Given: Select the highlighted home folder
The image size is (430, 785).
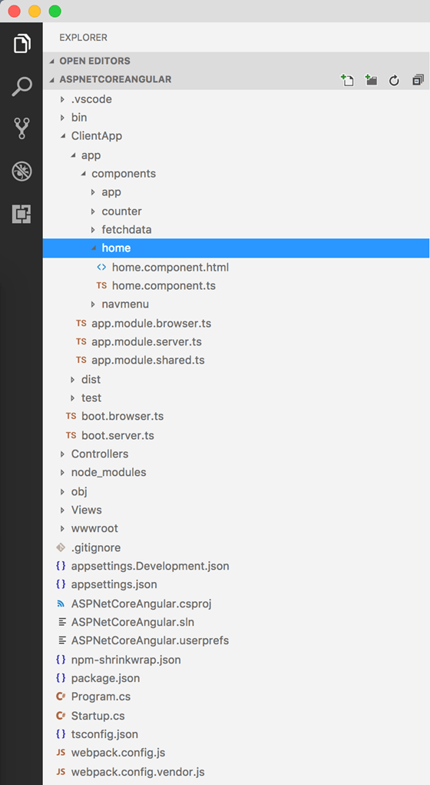Looking at the screenshot, I should click(236, 248).
